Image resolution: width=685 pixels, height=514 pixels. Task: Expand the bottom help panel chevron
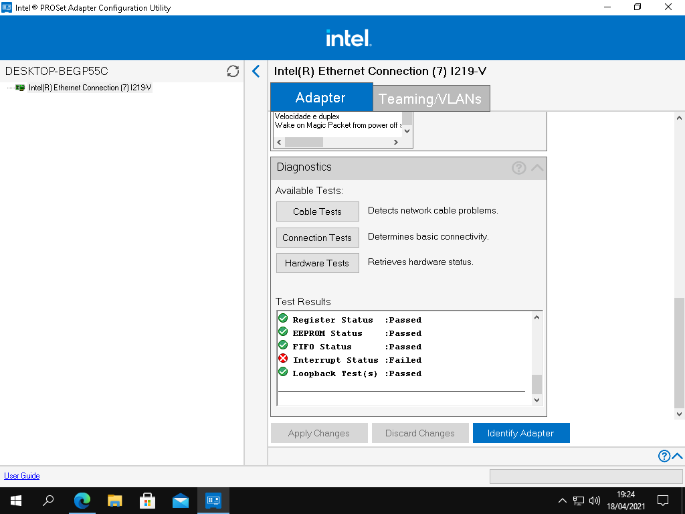tap(677, 456)
